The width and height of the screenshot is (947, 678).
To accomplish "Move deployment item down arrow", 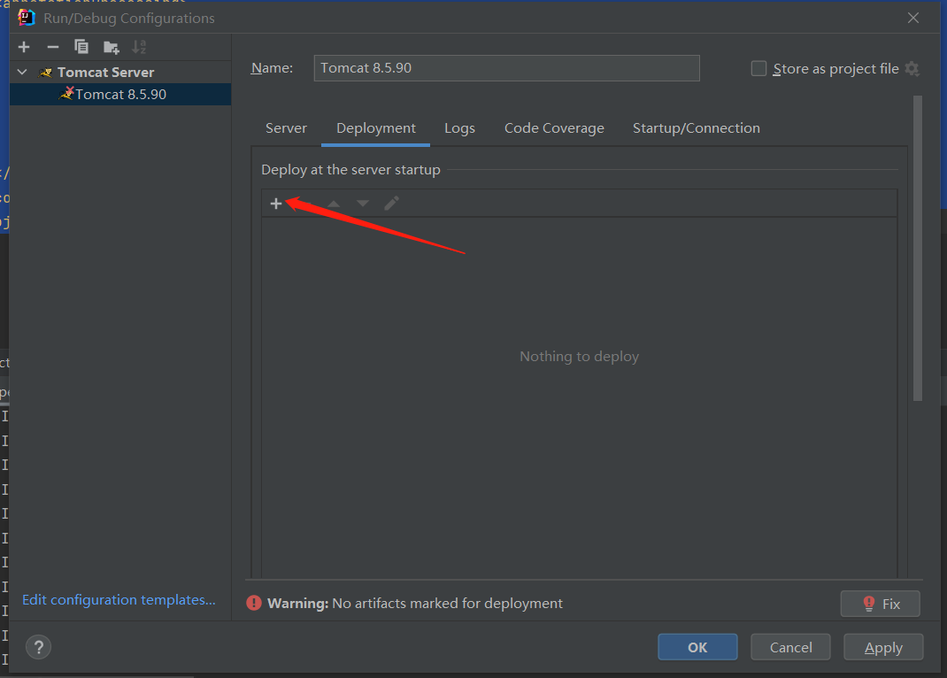I will tap(362, 204).
